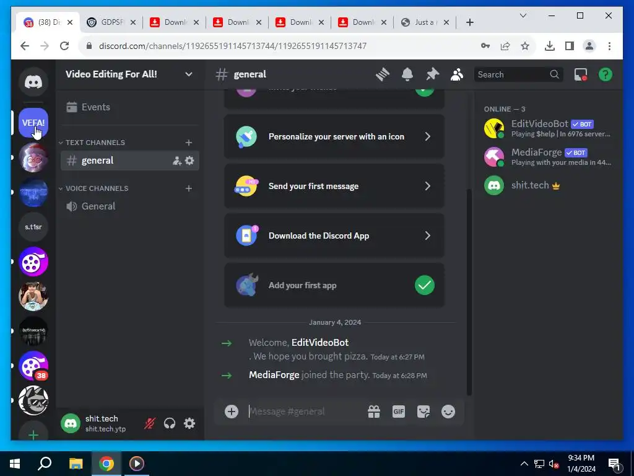Open the Inbox icon

(x=581, y=74)
